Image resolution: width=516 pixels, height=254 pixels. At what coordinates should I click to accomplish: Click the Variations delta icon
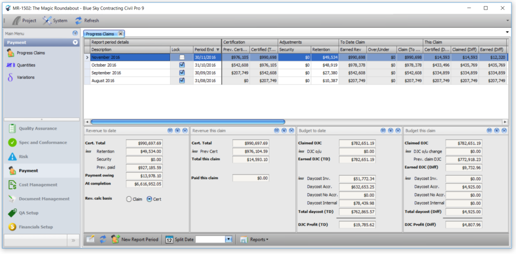point(10,77)
